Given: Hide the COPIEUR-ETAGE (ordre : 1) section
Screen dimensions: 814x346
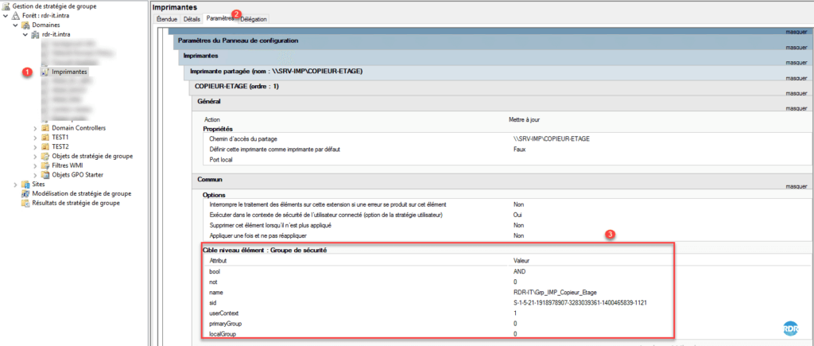Looking at the screenshot, I should (x=796, y=94).
